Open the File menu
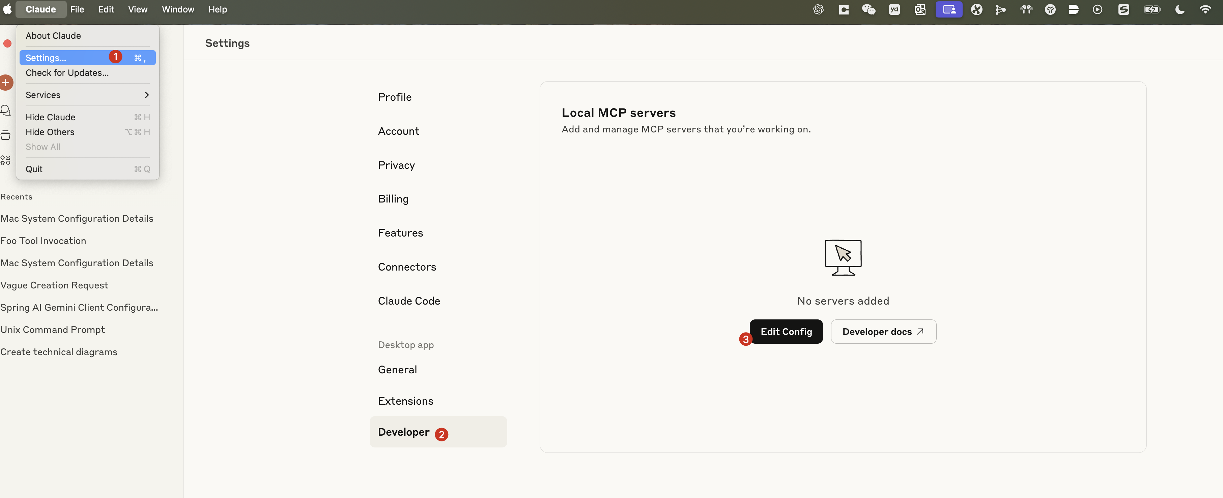Image resolution: width=1223 pixels, height=498 pixels. [x=77, y=9]
